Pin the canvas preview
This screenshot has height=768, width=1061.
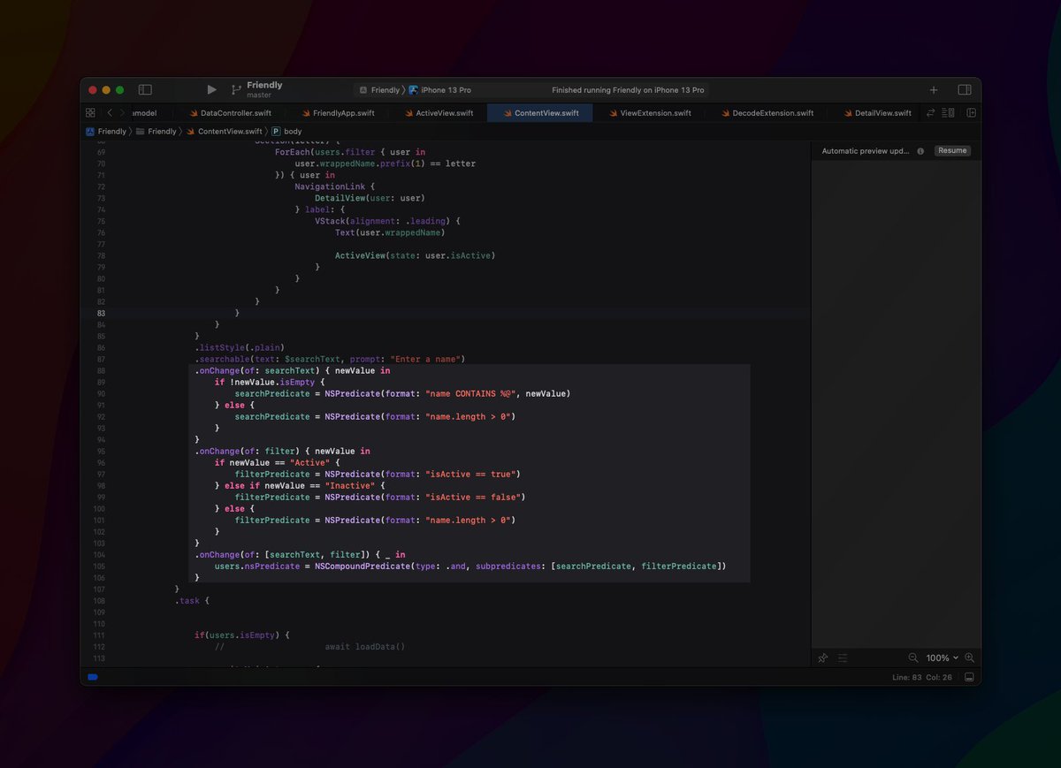(823, 658)
